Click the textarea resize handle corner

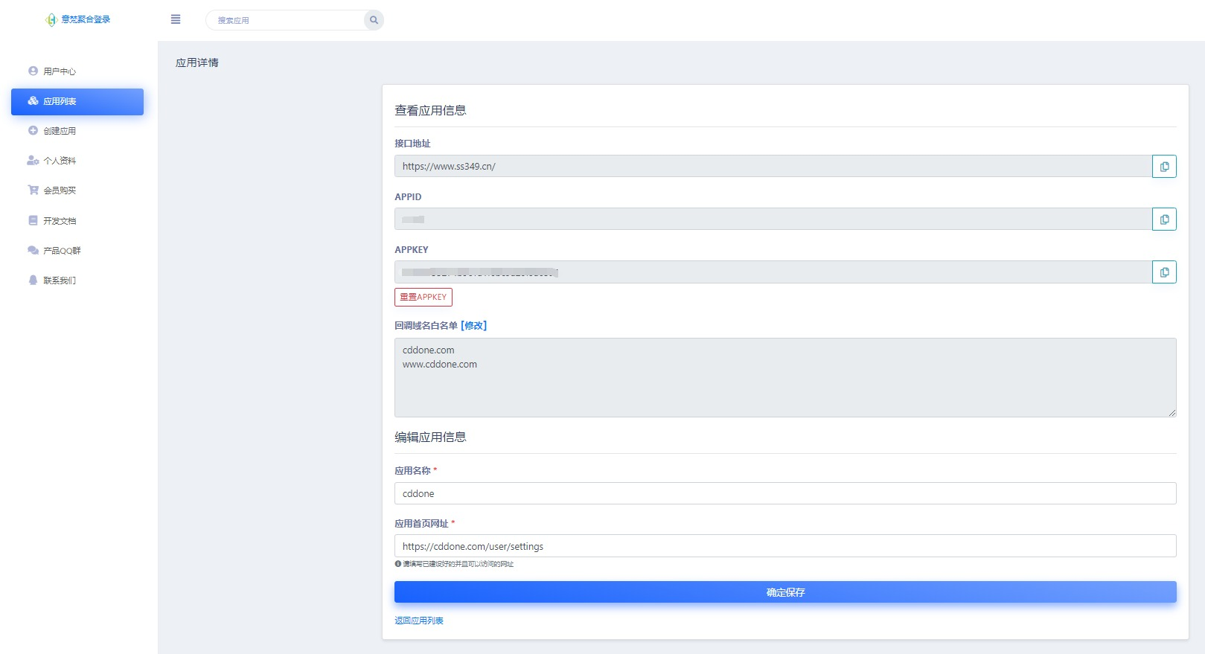coord(1172,413)
